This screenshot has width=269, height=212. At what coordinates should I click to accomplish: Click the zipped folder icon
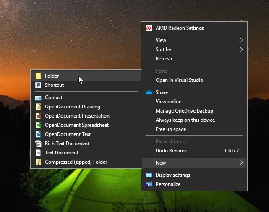(38, 162)
